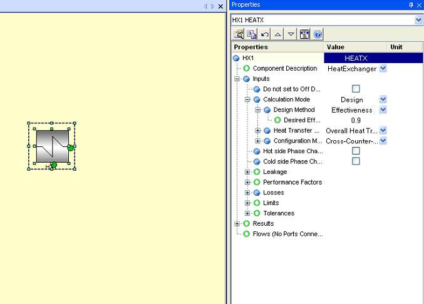Screen dimensions: 424x304
Task: Click the green ring icon beside Desired Eff...
Action: [277, 120]
